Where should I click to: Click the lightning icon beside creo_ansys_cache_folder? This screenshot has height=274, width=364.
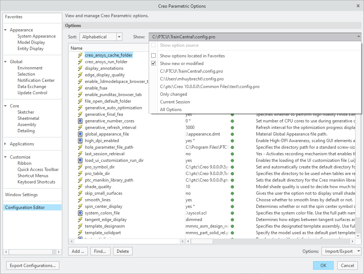pyautogui.click(x=80, y=55)
